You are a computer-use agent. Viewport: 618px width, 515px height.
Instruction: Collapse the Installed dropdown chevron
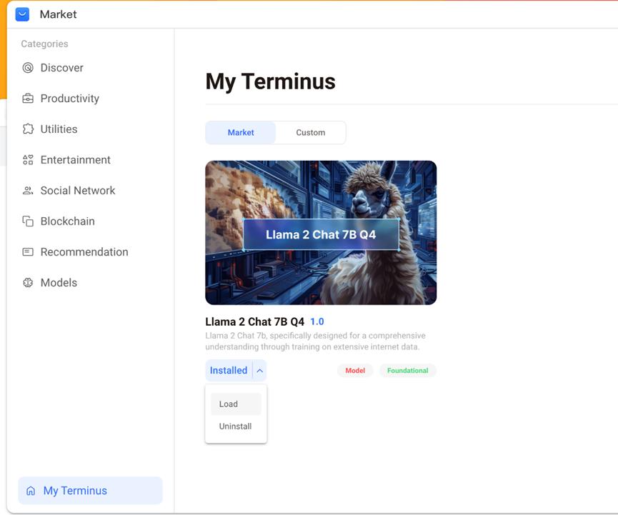click(259, 371)
